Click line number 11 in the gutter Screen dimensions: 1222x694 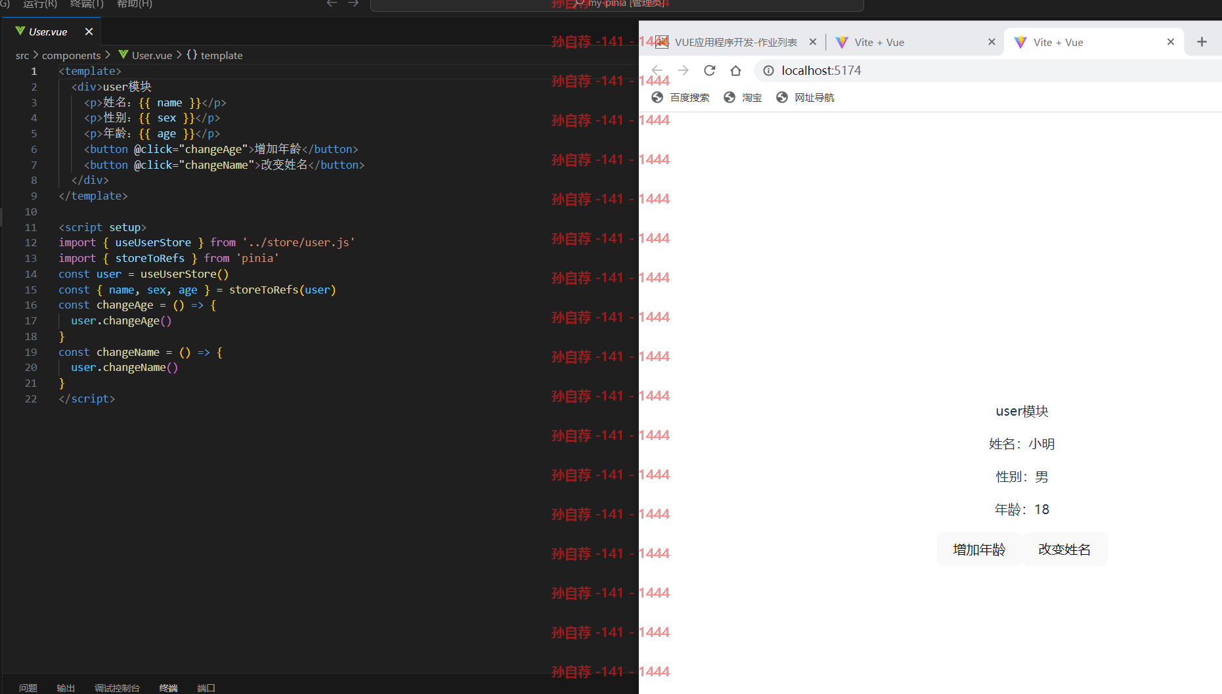click(x=31, y=227)
